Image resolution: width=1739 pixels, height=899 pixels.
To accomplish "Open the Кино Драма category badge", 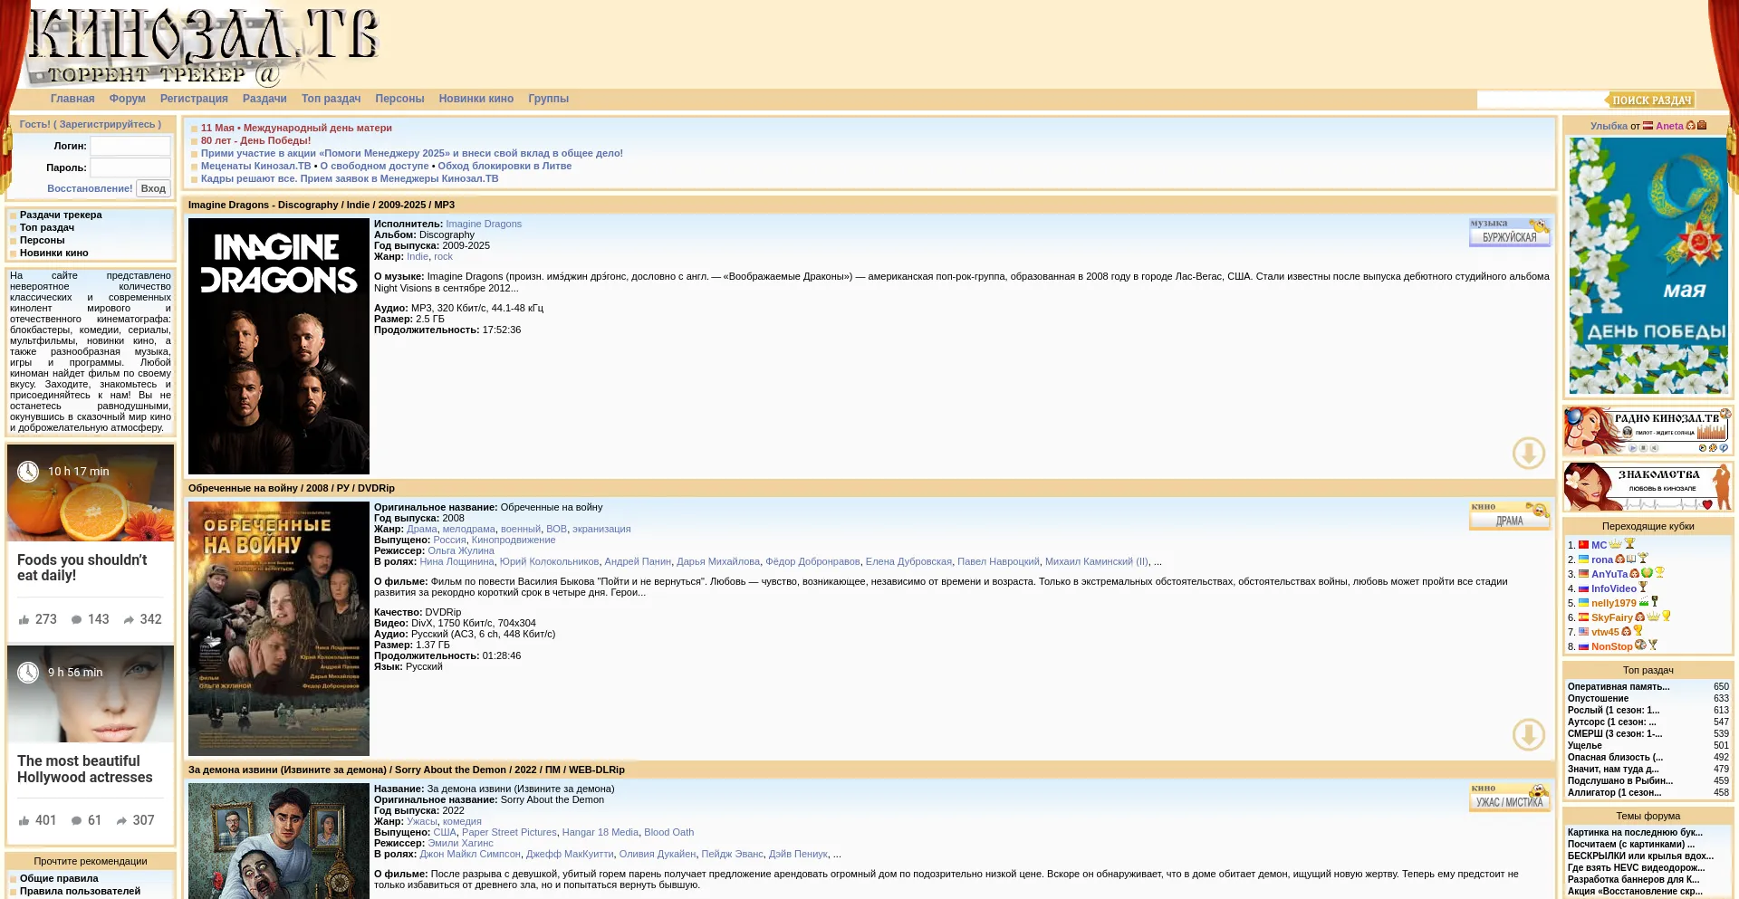I will pos(1509,516).
